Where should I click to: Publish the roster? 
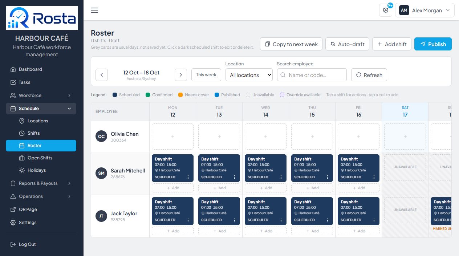[433, 44]
